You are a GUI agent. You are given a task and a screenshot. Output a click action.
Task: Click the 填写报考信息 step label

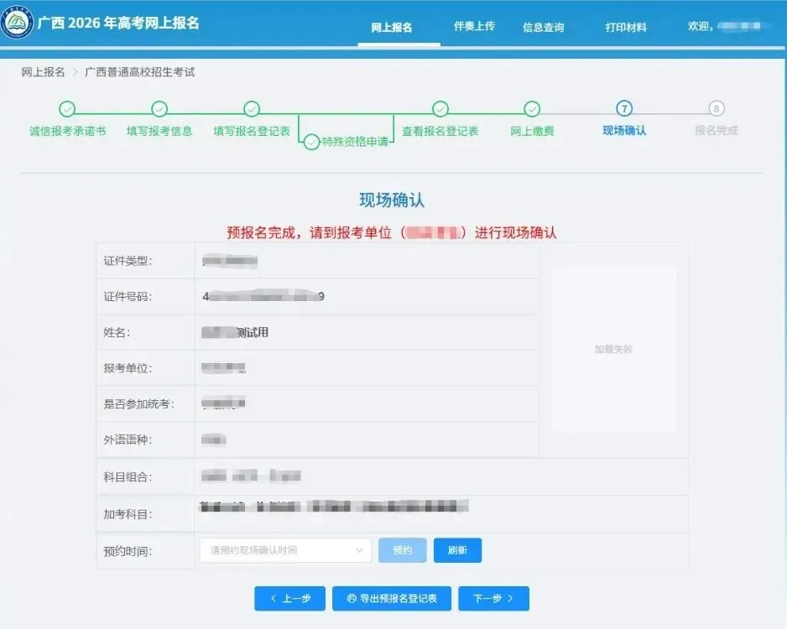coord(159,132)
